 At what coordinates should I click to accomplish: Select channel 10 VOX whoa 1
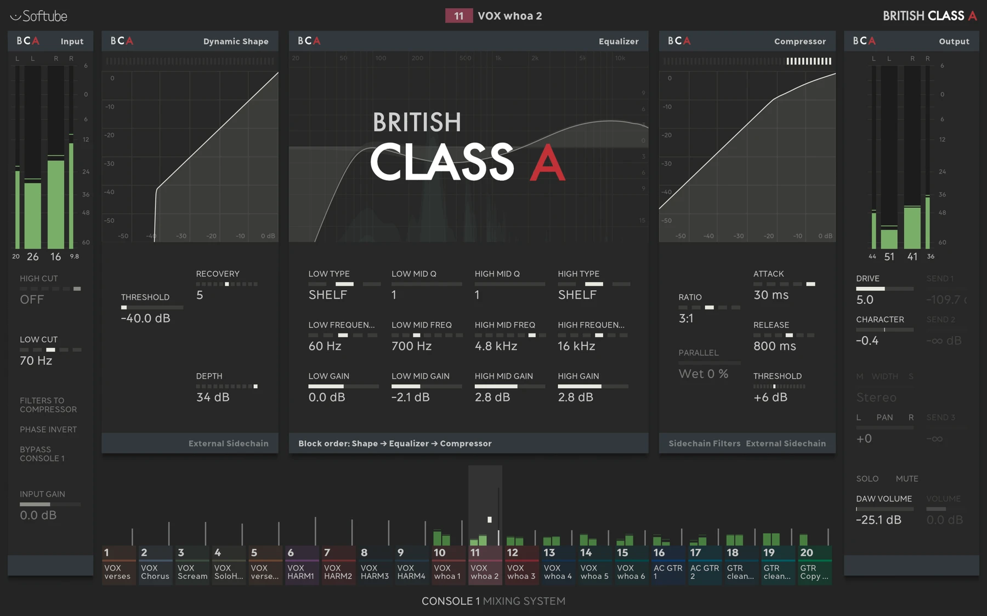448,565
